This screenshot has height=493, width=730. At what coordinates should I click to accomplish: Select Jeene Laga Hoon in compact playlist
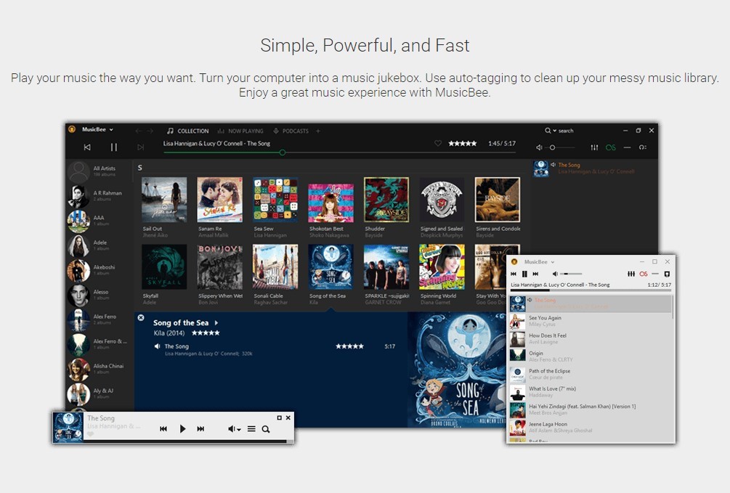591,428
